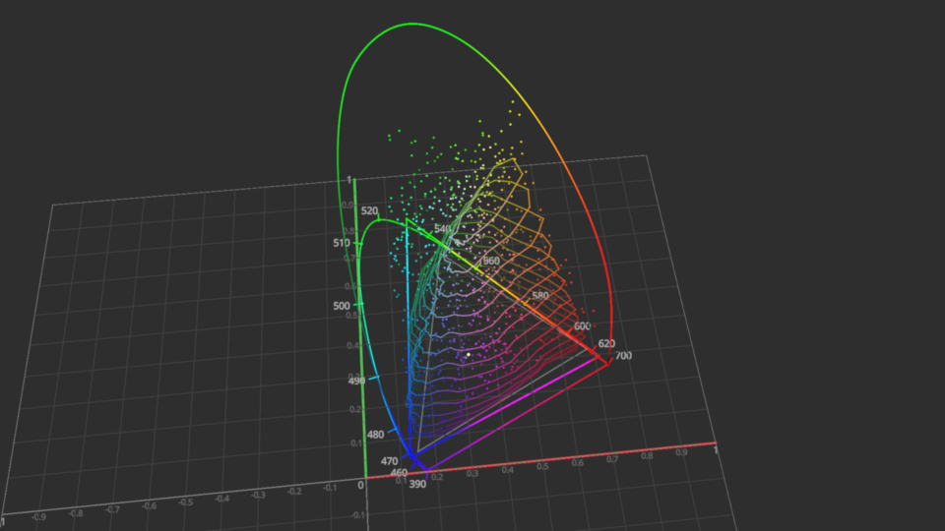This screenshot has height=531, width=945.
Task: Click the -0.2 tick on horizontal axis
Action: (x=294, y=492)
